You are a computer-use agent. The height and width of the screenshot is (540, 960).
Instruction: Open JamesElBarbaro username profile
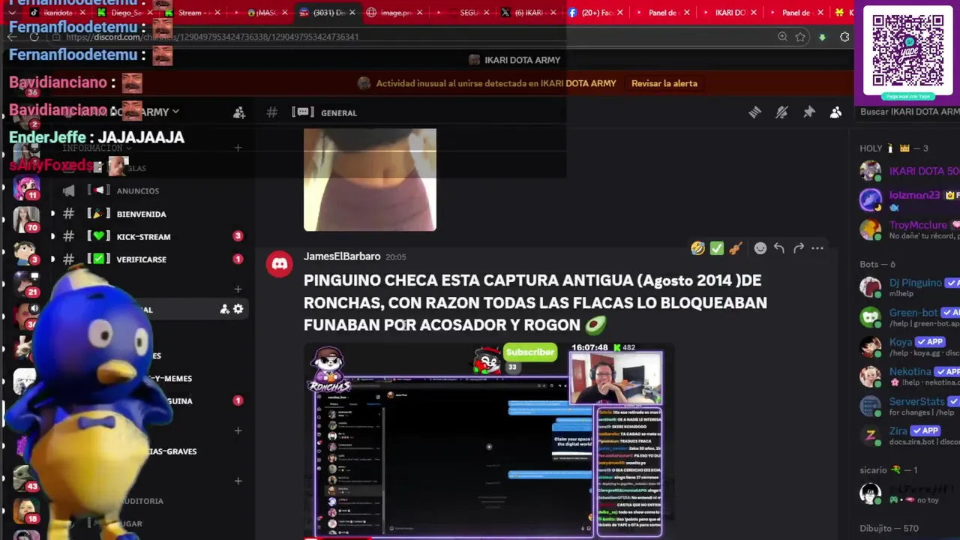[341, 256]
